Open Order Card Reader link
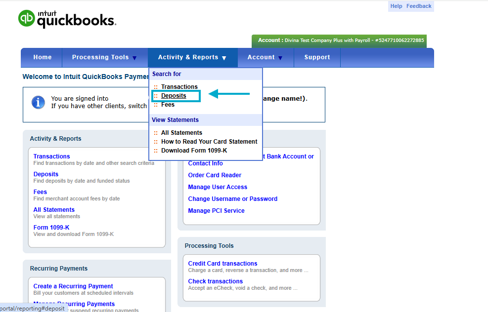488x312 pixels. pyautogui.click(x=215, y=175)
